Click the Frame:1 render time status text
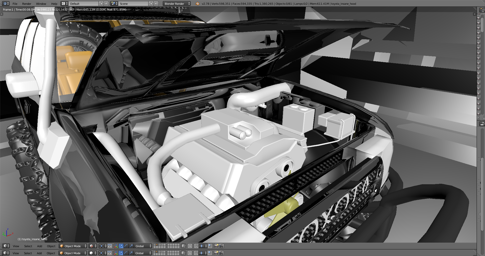This screenshot has width=485, height=256. point(64,10)
